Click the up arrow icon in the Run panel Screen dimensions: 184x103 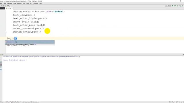pos(1,57)
